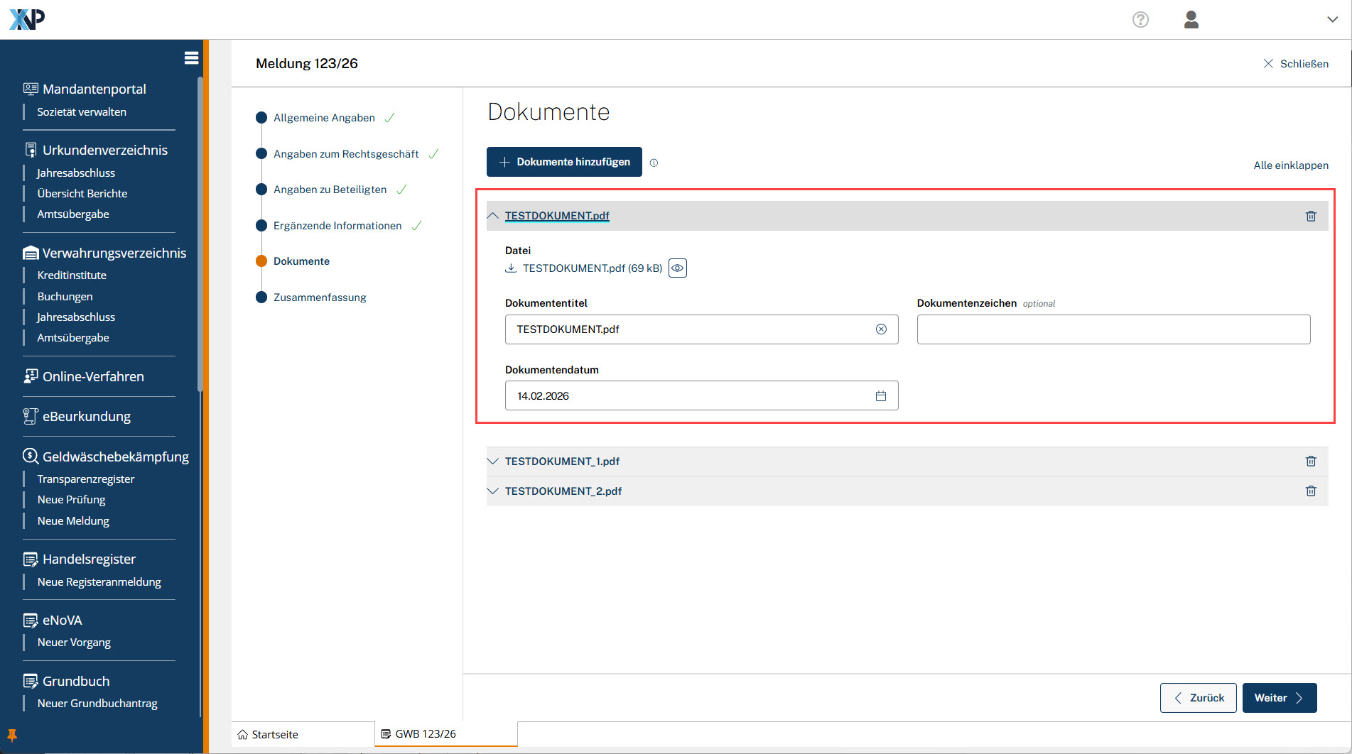Go to Zusammenfassung step
The width and height of the screenshot is (1352, 754).
click(320, 297)
